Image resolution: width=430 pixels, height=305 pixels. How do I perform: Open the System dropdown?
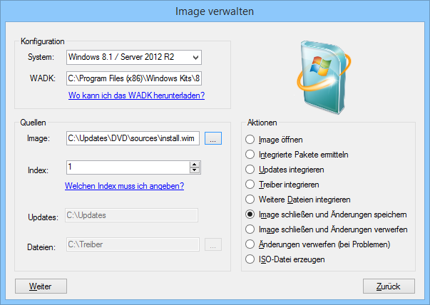tap(134, 57)
